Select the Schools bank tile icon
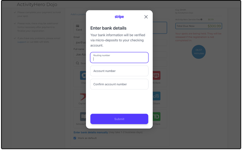This screenshot has width=242, height=150. [83, 116]
